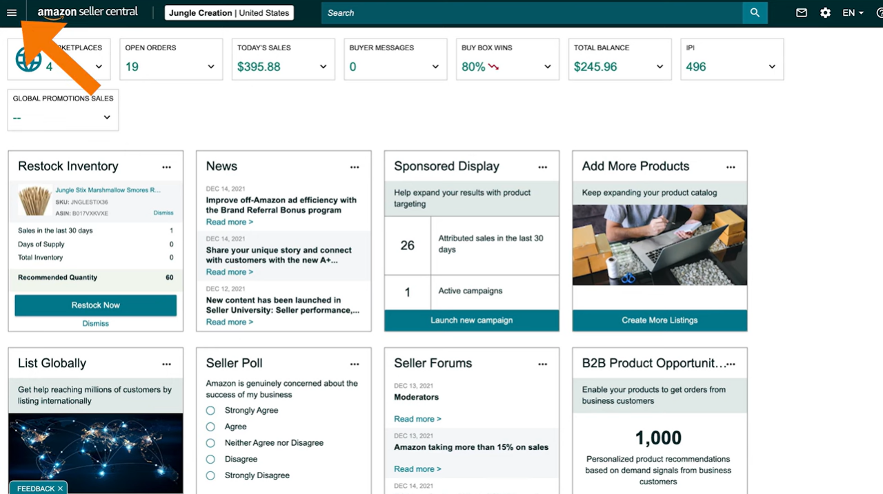Expand the Open Orders summary dropdown
Image resolution: width=883 pixels, height=494 pixels.
click(x=211, y=67)
